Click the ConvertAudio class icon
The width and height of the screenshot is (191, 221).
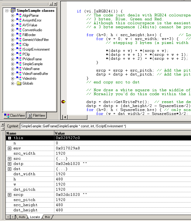(19, 30)
